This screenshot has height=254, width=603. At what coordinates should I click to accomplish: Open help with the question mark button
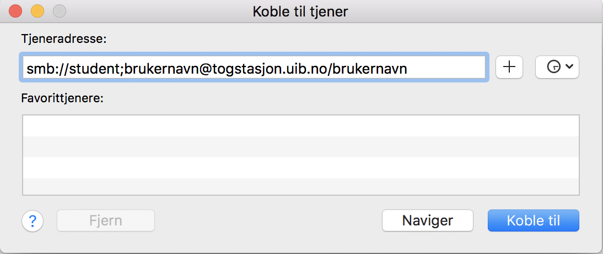click(33, 221)
